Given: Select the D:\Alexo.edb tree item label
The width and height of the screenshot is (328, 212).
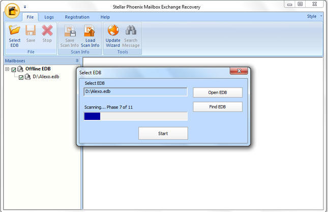Looking at the screenshot, I should [46, 77].
